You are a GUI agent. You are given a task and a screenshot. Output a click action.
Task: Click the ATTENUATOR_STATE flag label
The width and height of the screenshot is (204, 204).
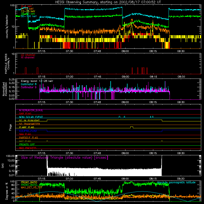point(31,110)
